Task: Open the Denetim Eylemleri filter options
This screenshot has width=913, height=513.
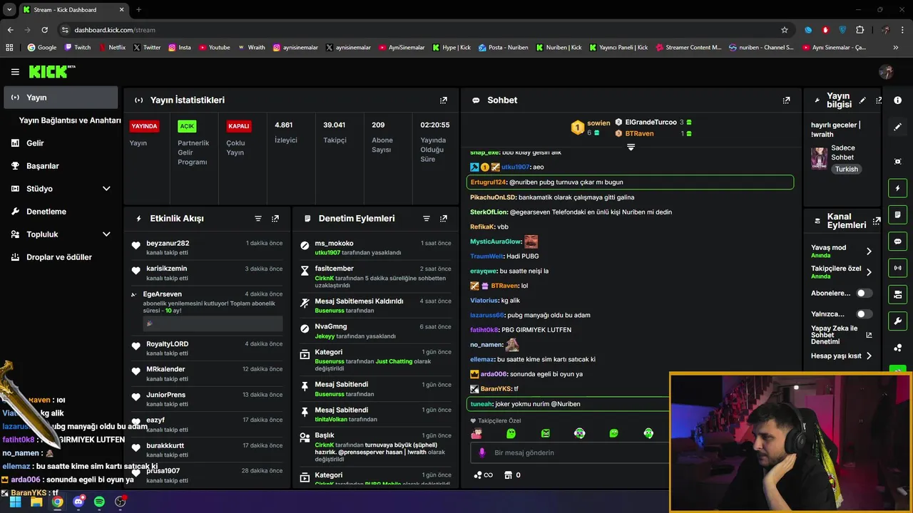Action: (x=427, y=219)
